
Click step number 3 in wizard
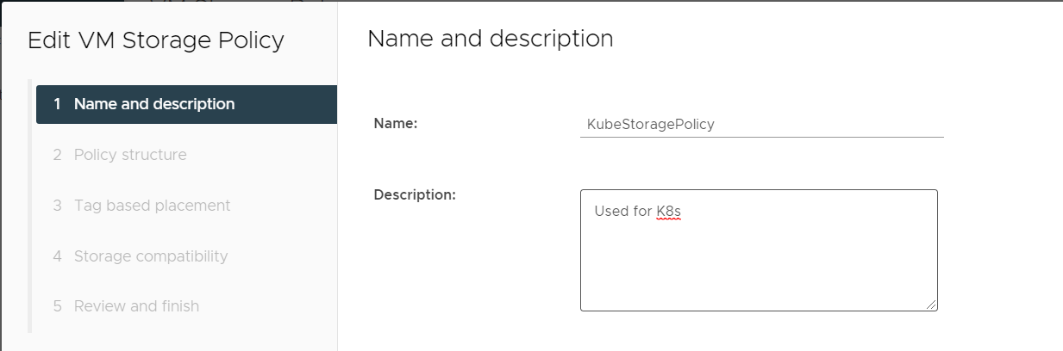[57, 206]
